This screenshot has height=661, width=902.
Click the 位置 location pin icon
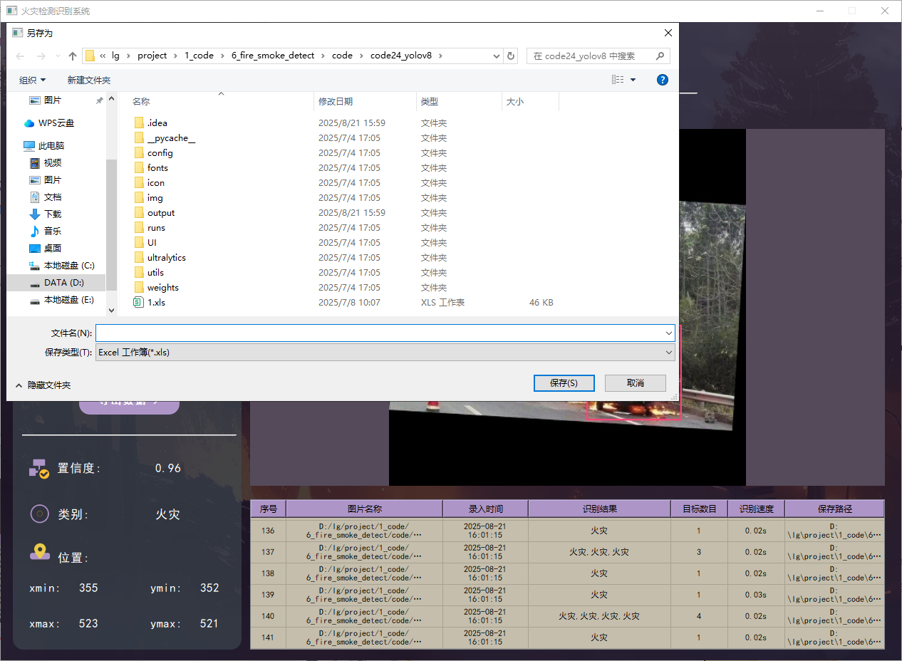tap(39, 552)
